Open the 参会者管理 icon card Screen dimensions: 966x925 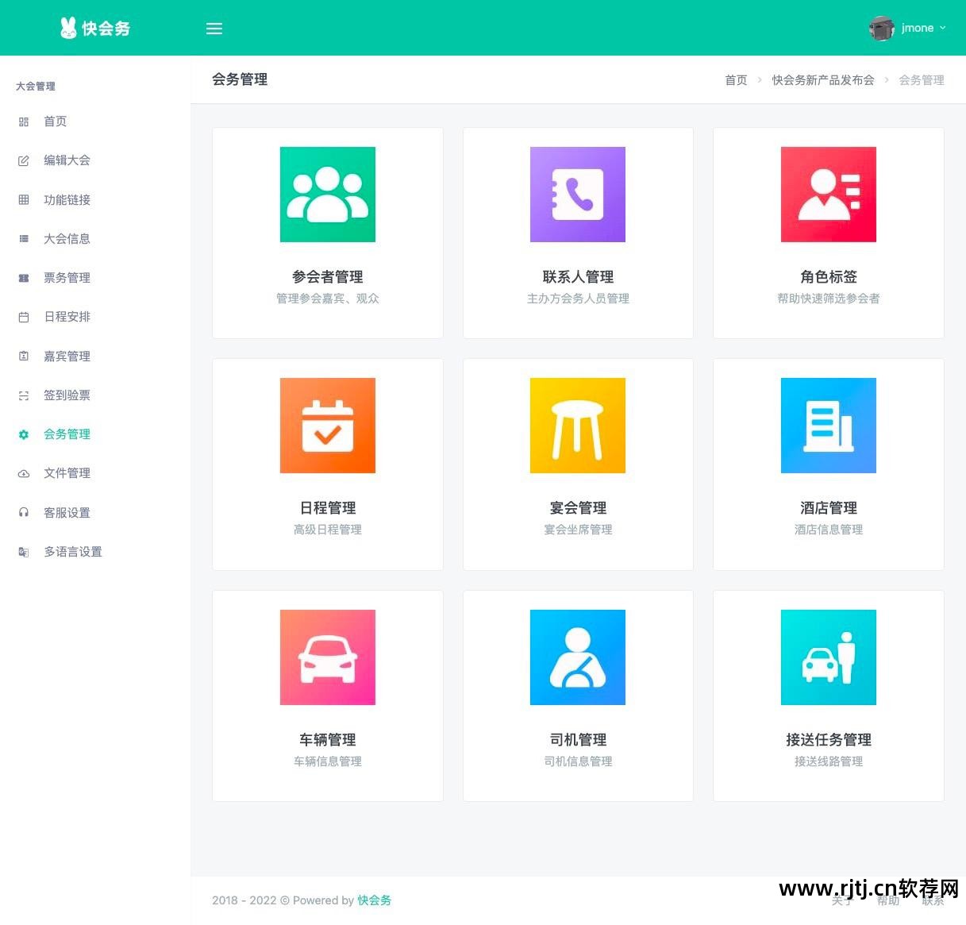tap(327, 194)
